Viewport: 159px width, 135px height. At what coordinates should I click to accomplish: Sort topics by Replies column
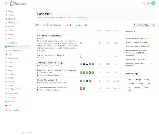(99, 31)
